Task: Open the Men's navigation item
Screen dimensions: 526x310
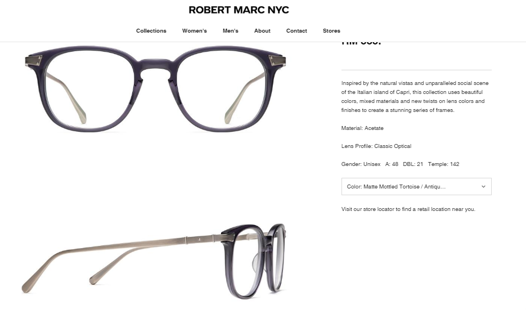Action: [231, 31]
